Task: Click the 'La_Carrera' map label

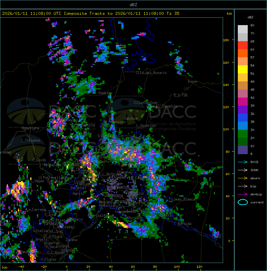Action: tap(36, 210)
